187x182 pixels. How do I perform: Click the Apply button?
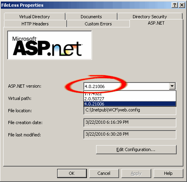[x=136, y=173]
